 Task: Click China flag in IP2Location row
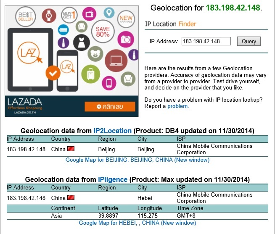point(71,149)
